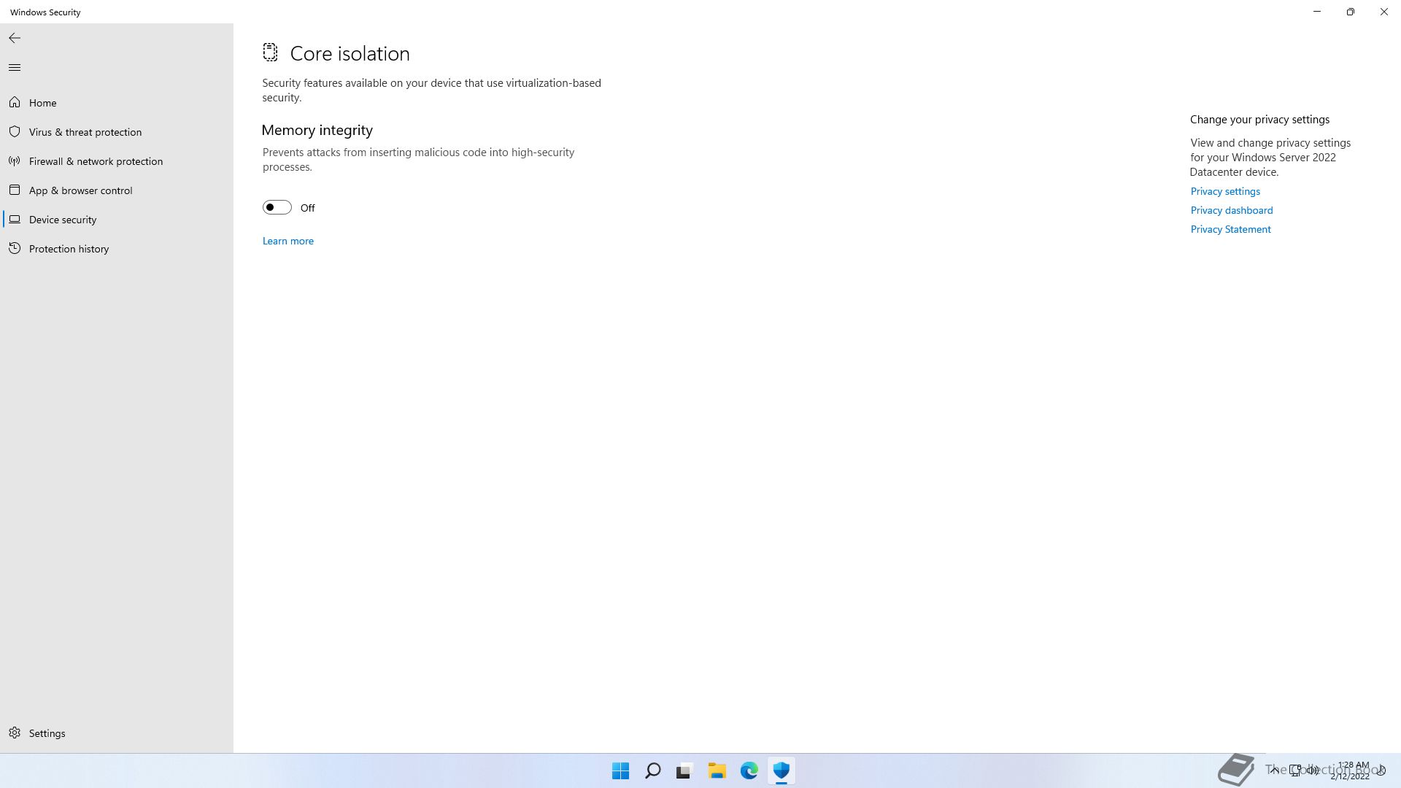Open Device security from the sidebar

click(63, 220)
